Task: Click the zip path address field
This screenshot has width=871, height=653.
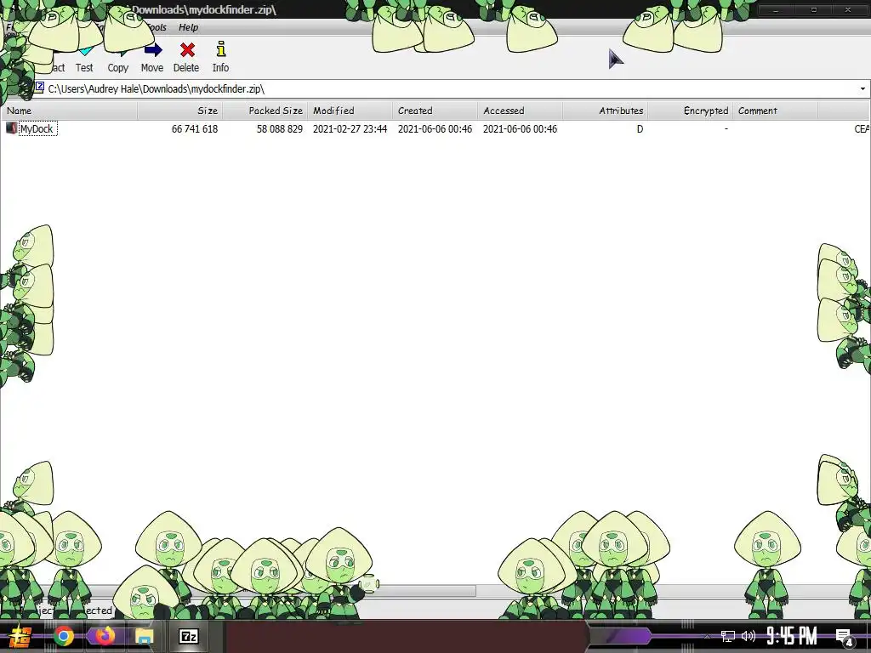Action: [x=444, y=88]
